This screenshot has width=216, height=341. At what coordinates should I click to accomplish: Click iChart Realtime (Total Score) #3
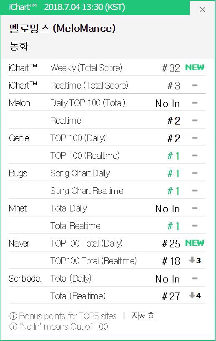coord(174,86)
